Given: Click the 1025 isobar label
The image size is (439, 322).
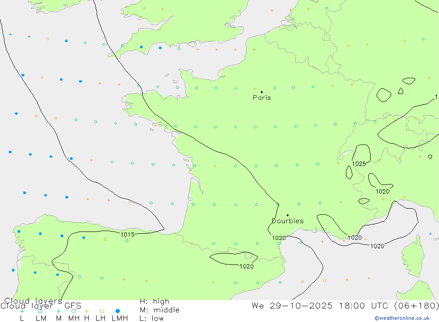Looking at the screenshot, I should pos(359,164).
